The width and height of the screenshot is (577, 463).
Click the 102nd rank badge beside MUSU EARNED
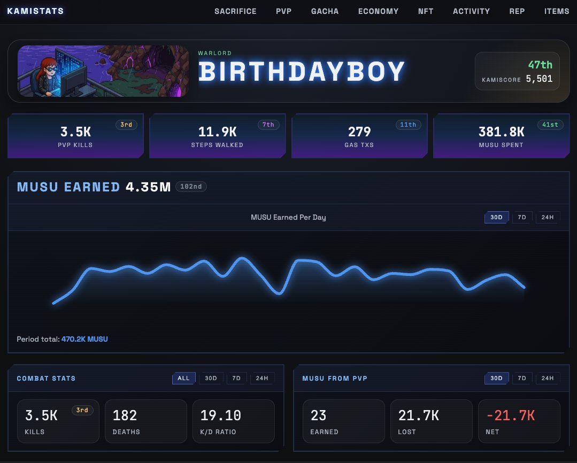pyautogui.click(x=191, y=187)
